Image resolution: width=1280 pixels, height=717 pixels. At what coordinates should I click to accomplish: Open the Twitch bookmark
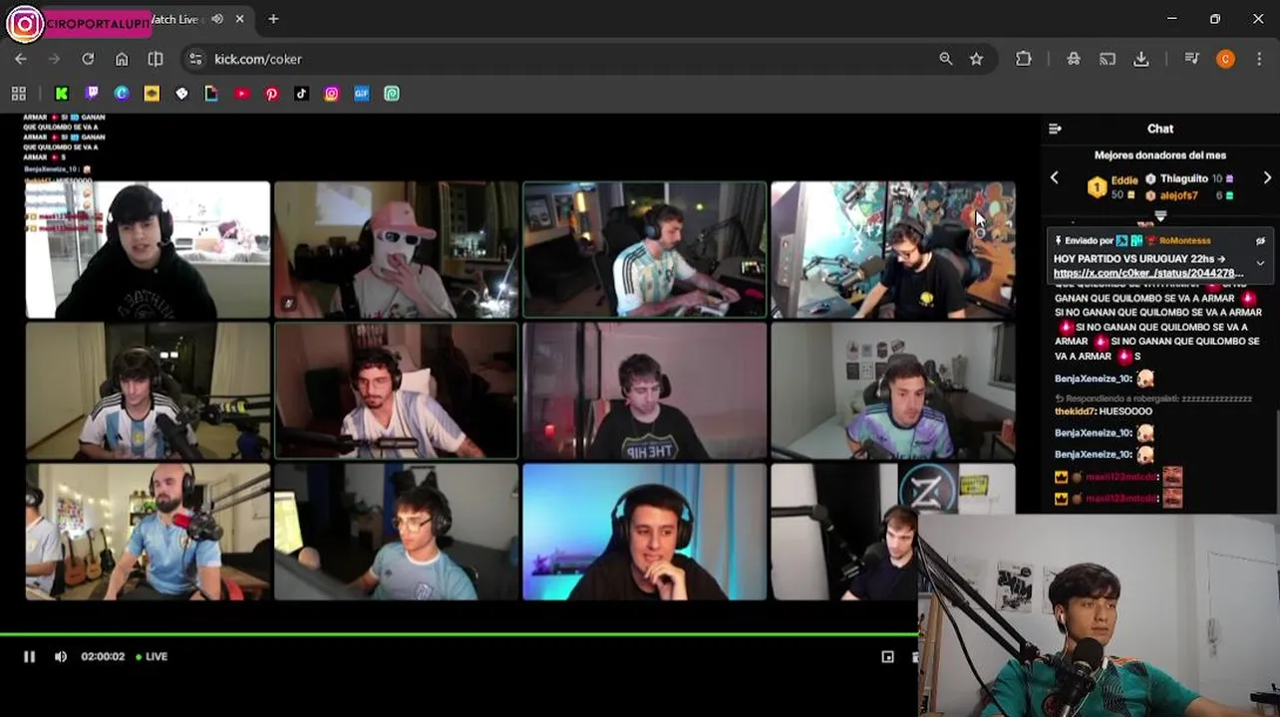92,94
